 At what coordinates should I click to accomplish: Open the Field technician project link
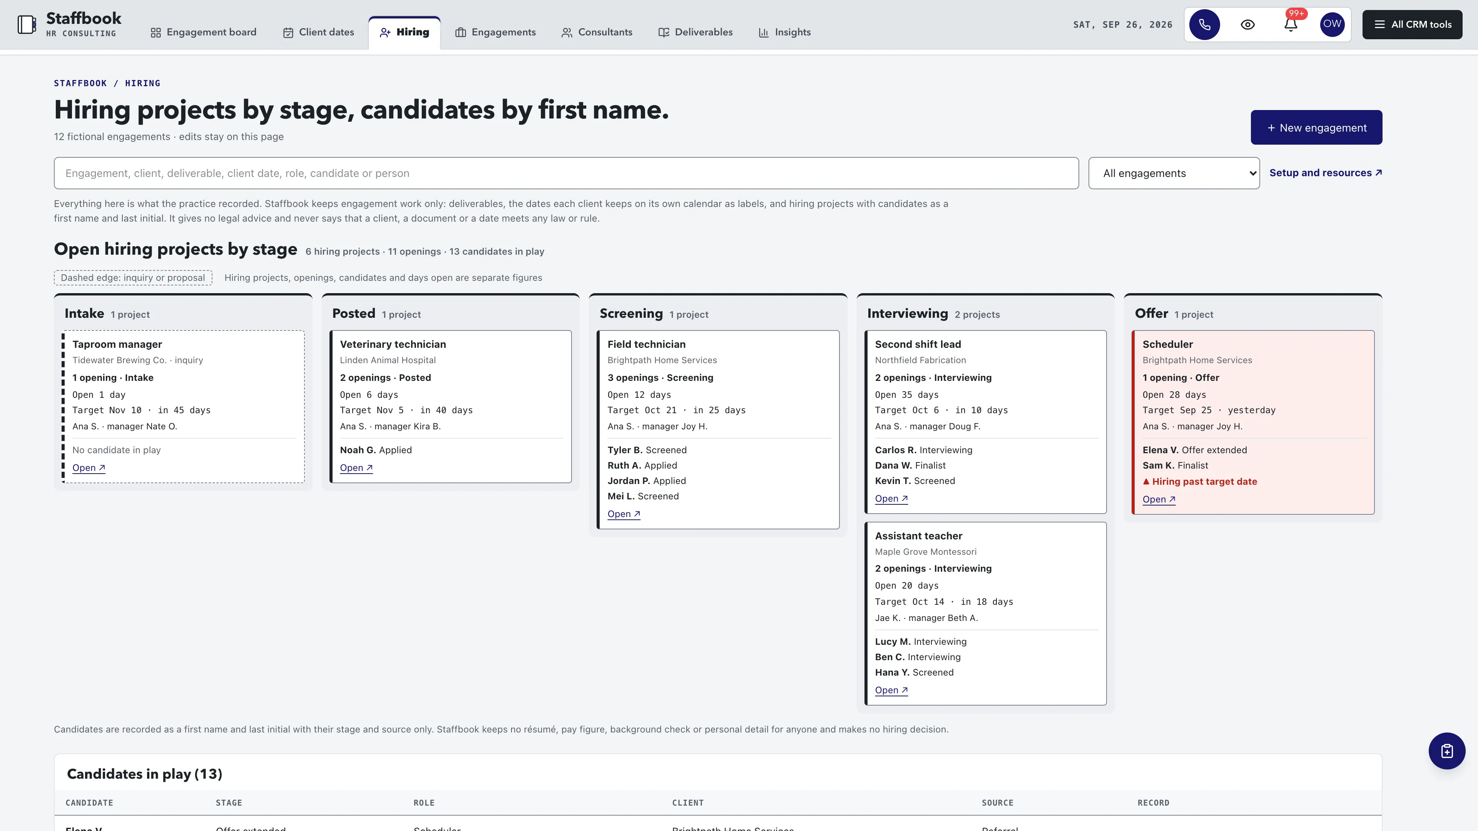(x=624, y=514)
